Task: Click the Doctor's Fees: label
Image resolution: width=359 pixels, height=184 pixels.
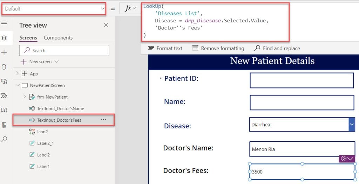Action: (x=186, y=170)
